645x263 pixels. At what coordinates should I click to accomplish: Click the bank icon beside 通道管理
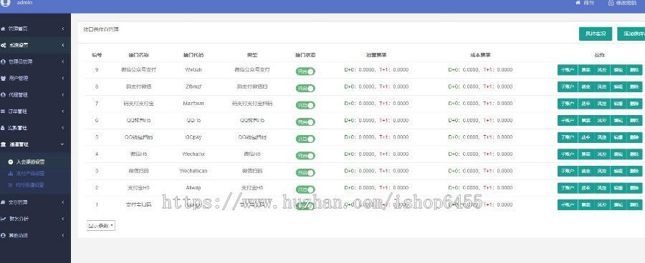4,144
